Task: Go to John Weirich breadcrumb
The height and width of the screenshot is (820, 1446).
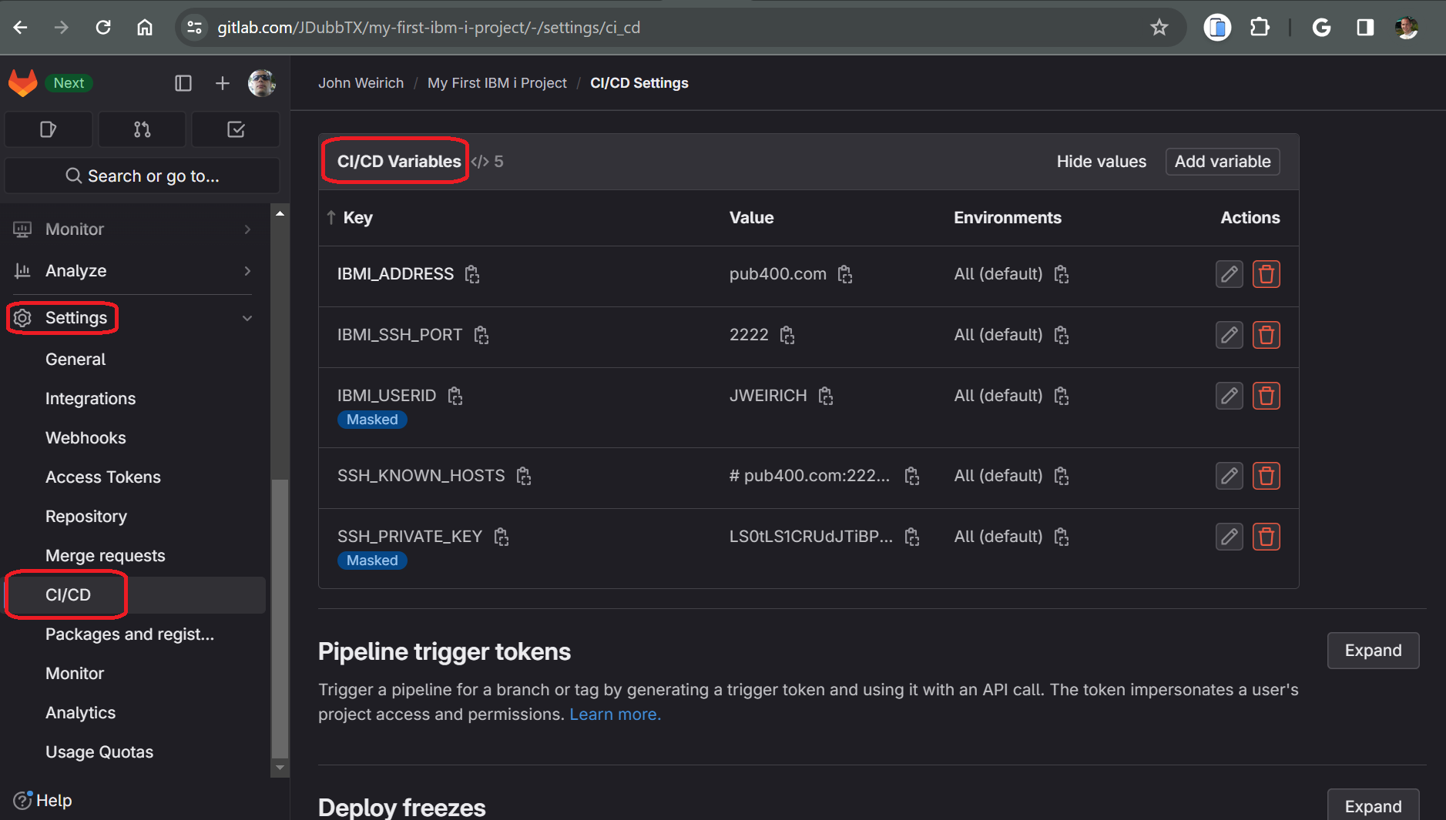Action: (x=361, y=83)
